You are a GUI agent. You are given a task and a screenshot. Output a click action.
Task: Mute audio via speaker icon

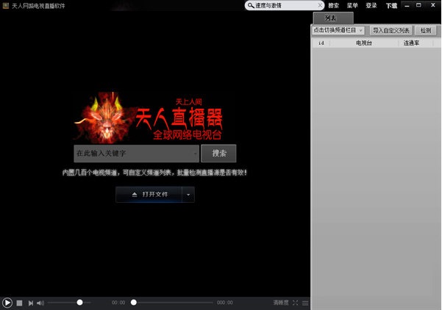[x=40, y=303]
